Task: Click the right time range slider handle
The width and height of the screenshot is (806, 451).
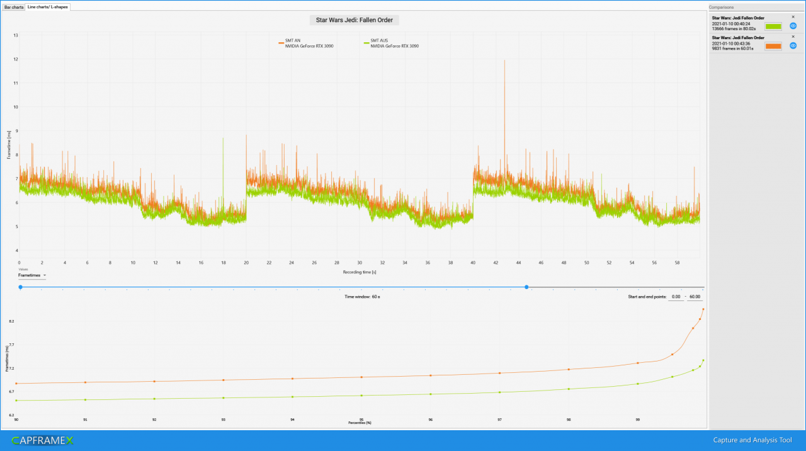Action: (x=526, y=287)
